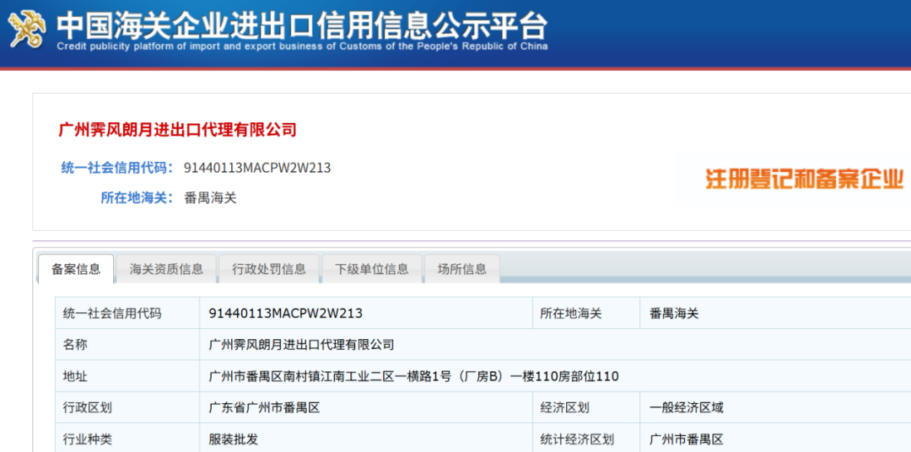Click the 番禺海关 value beside the blue 所在地海关 label
The width and height of the screenshot is (911, 452).
210,198
